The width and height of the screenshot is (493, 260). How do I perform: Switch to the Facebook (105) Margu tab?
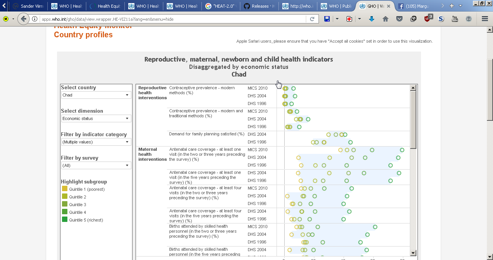[413, 6]
